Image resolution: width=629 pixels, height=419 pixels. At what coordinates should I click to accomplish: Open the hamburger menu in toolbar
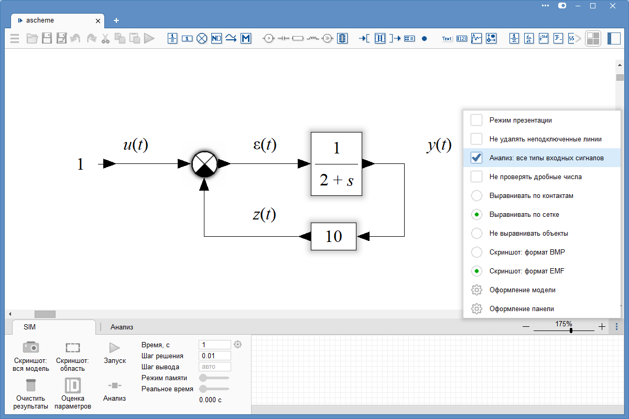[15, 38]
